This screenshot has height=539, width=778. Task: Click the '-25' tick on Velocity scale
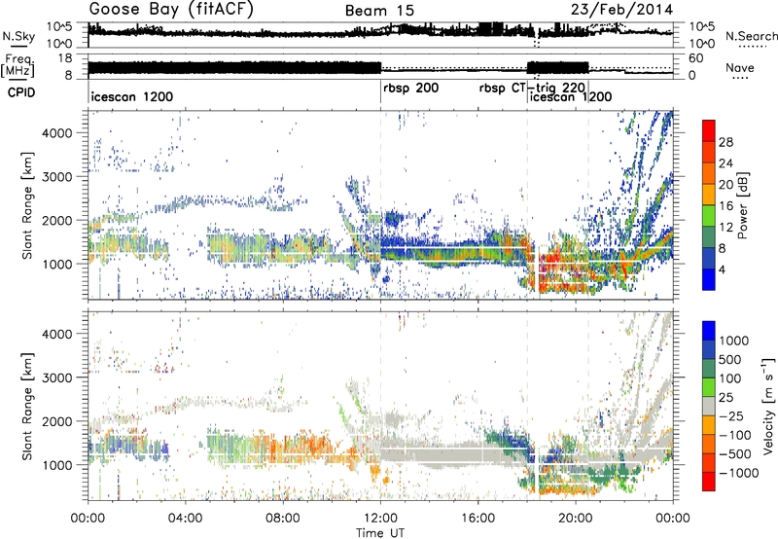(732, 415)
